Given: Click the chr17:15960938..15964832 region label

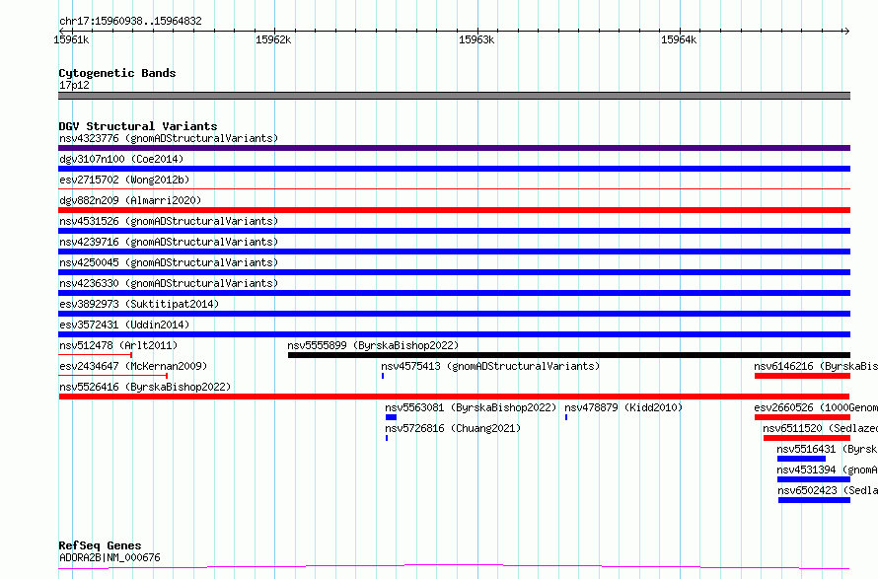Looking at the screenshot, I should 130,21.
